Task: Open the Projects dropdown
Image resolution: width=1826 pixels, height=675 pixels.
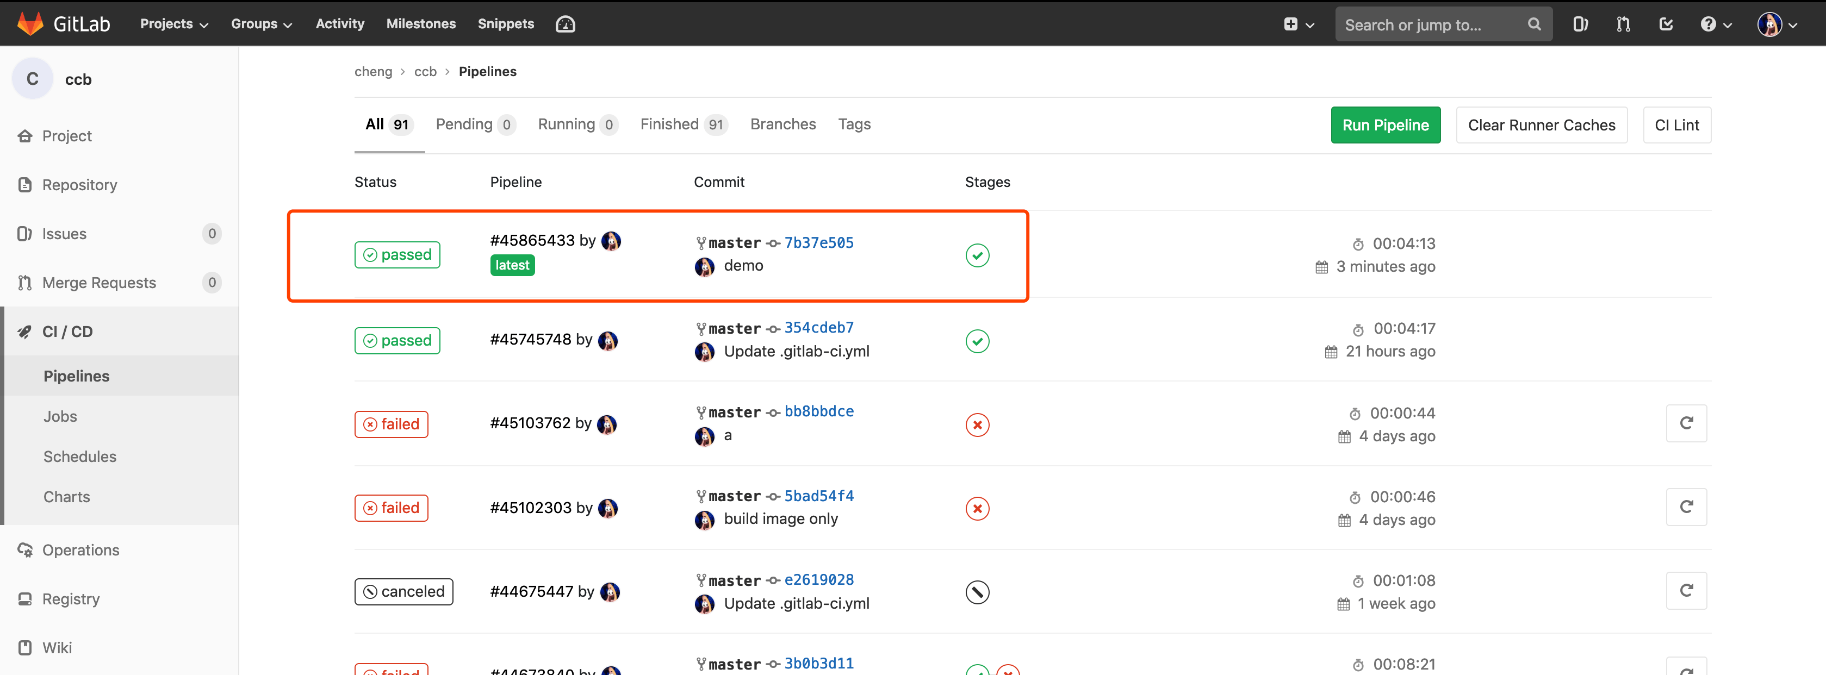Action: [x=172, y=23]
